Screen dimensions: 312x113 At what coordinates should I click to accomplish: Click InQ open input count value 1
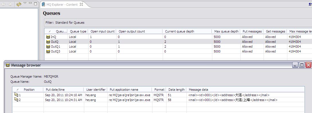point(91,37)
